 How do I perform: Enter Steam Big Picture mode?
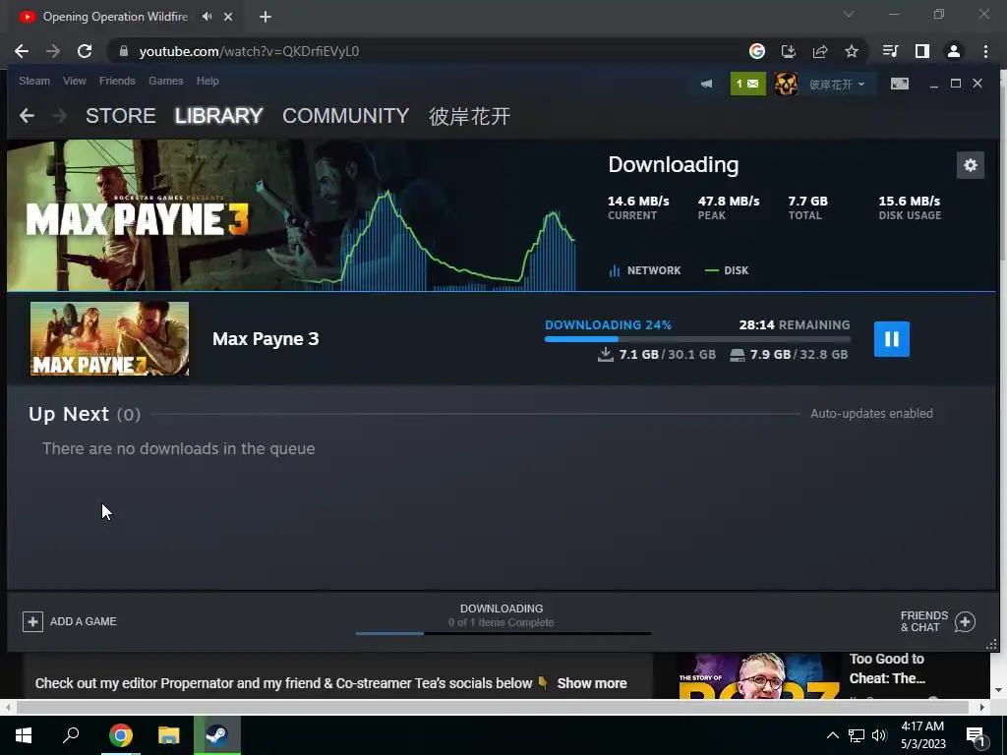(899, 84)
